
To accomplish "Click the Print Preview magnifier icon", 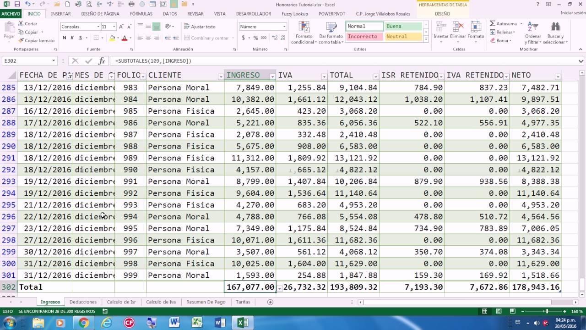I will point(89,4).
